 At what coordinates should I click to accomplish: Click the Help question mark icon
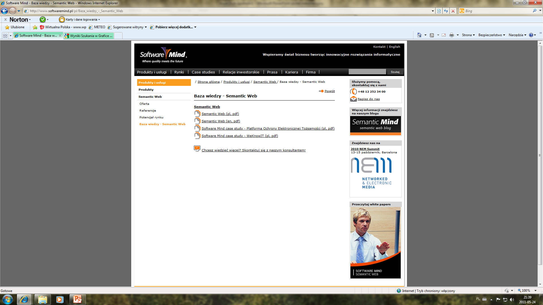pos(531,35)
